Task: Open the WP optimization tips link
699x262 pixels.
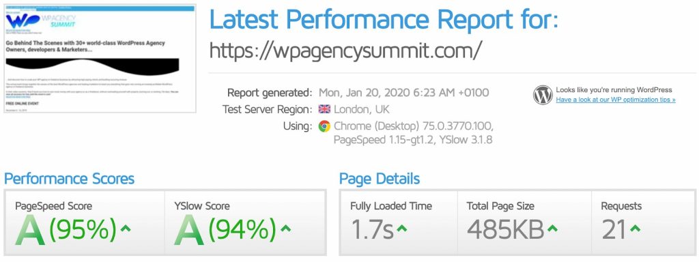Action: (x=616, y=100)
